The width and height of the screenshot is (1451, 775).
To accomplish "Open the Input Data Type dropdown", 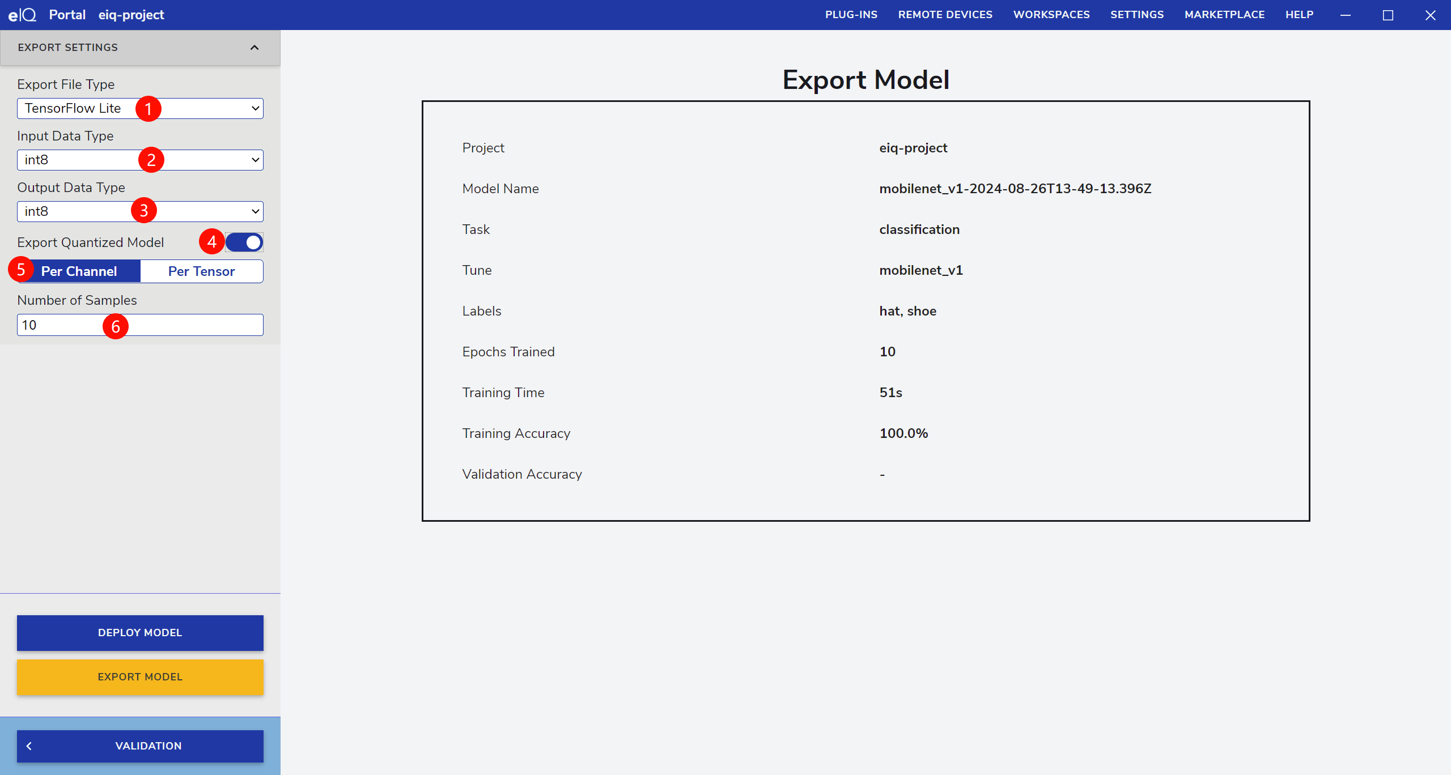I will (140, 160).
